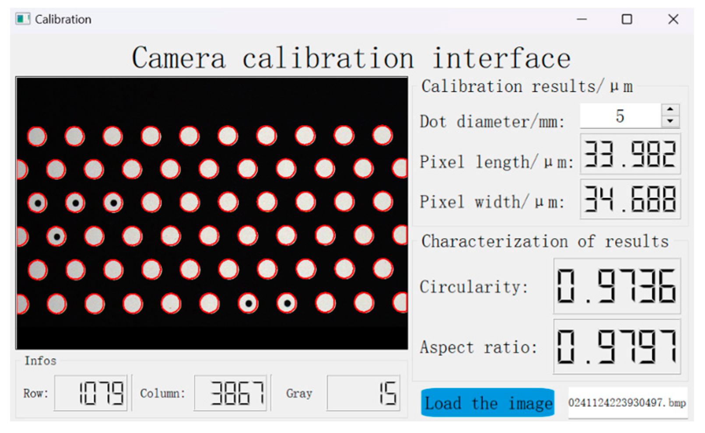Maximize the Calibration window
Image resolution: width=705 pixels, height=433 pixels.
coord(627,19)
